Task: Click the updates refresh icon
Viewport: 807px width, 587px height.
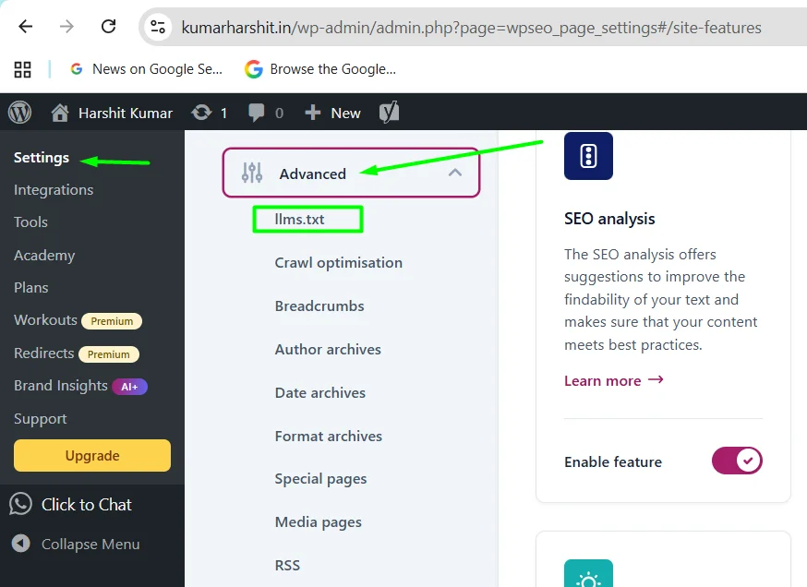Action: 200,113
